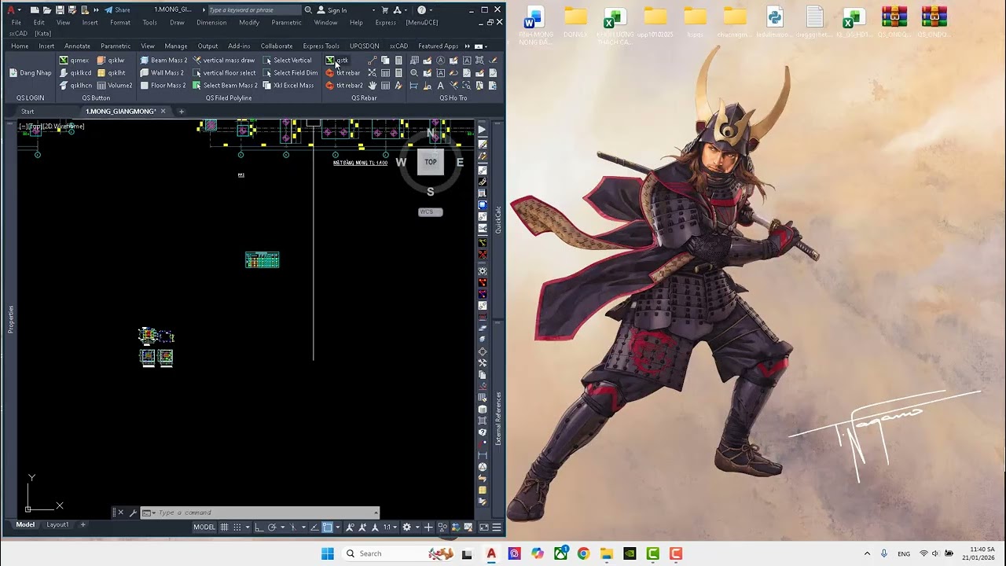
Task: Open the annotation scale 1:1 dropdown
Action: (389, 527)
